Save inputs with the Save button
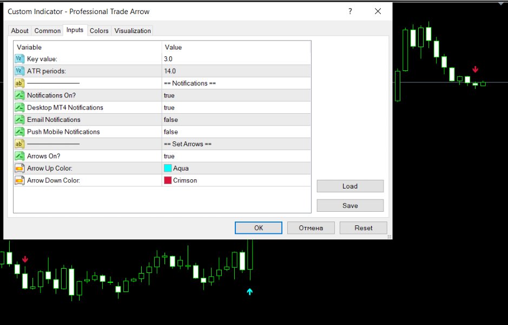Screen dimensions: 508x325 (350, 205)
